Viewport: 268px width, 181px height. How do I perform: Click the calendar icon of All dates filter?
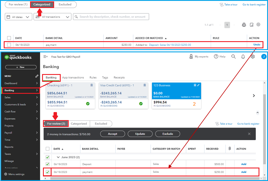point(8,17)
